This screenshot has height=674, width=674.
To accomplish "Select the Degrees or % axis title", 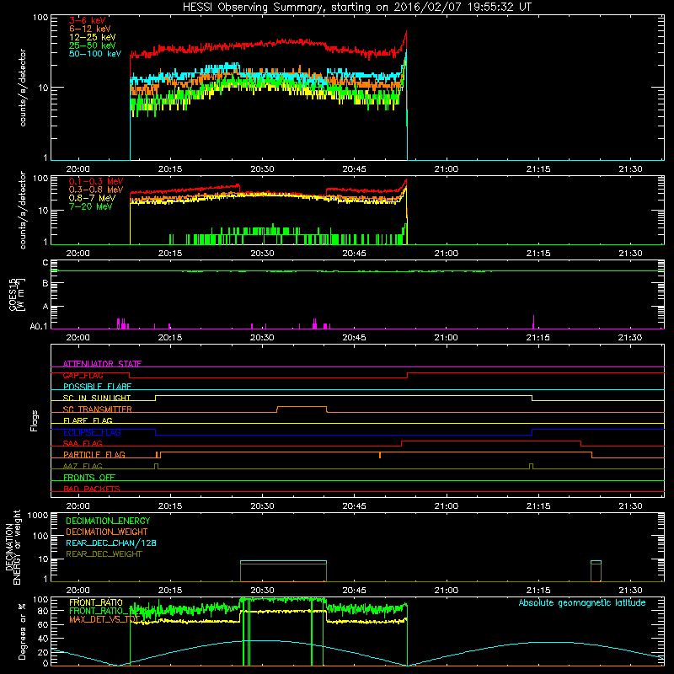I will click(22, 631).
